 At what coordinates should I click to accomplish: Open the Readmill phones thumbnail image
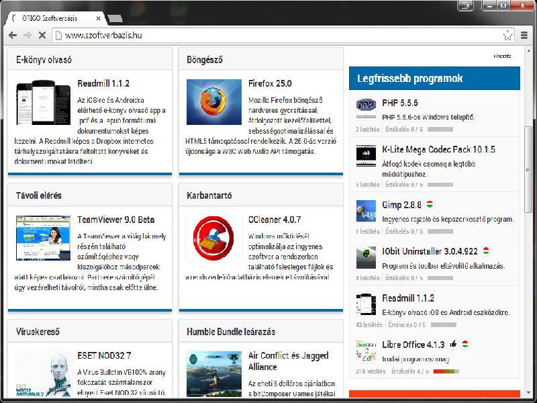click(x=43, y=102)
